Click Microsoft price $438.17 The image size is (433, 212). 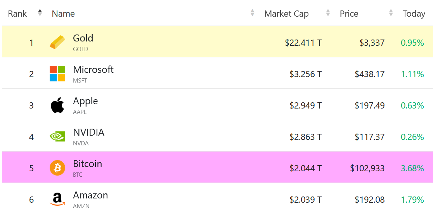tap(370, 74)
